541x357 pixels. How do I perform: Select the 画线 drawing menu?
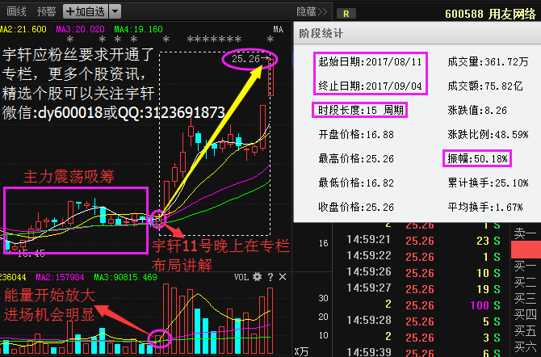(x=16, y=12)
